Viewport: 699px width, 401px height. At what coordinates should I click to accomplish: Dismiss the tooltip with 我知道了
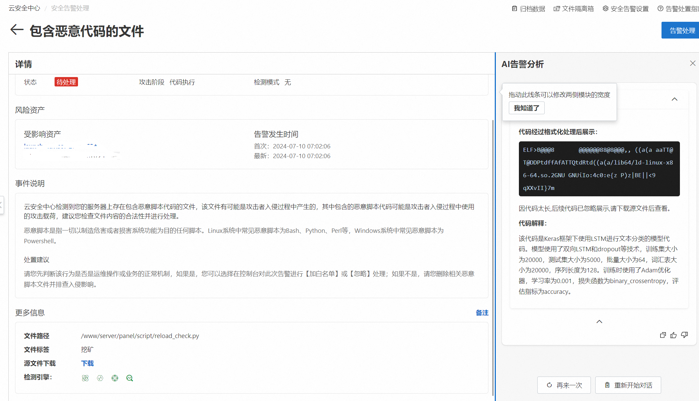click(527, 108)
